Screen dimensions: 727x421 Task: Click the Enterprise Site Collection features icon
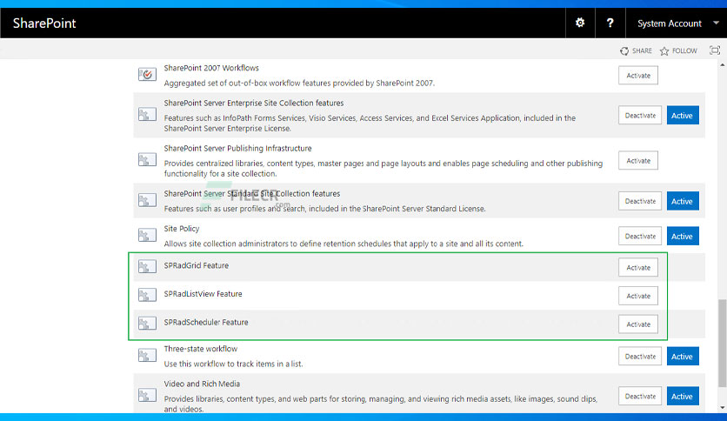pos(147,114)
